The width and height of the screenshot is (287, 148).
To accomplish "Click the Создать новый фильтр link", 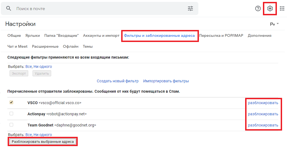I will click(118, 81).
